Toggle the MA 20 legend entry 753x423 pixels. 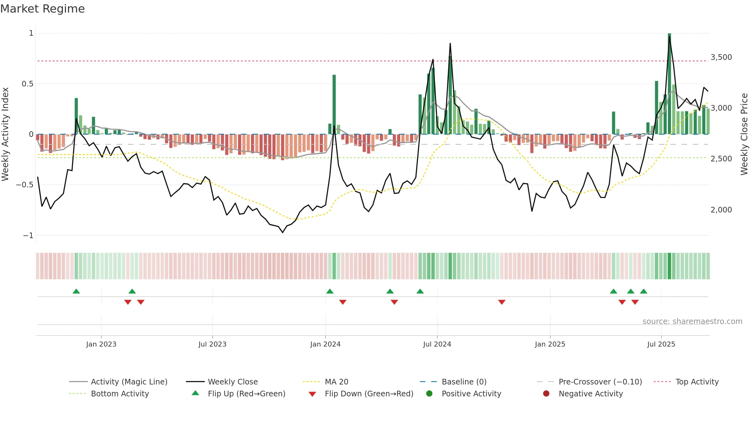pos(326,382)
